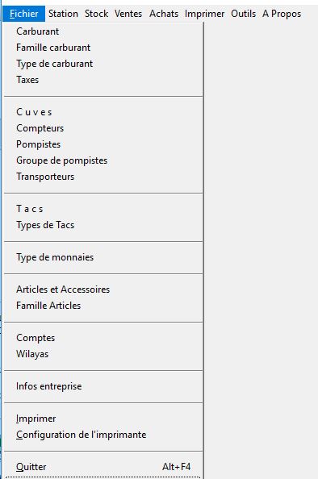Select the Transporteurs entry

103,177
